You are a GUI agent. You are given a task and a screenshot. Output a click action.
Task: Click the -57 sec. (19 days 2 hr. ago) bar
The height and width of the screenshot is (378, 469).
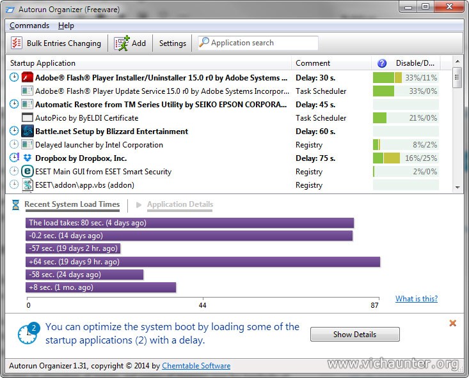tap(73, 248)
